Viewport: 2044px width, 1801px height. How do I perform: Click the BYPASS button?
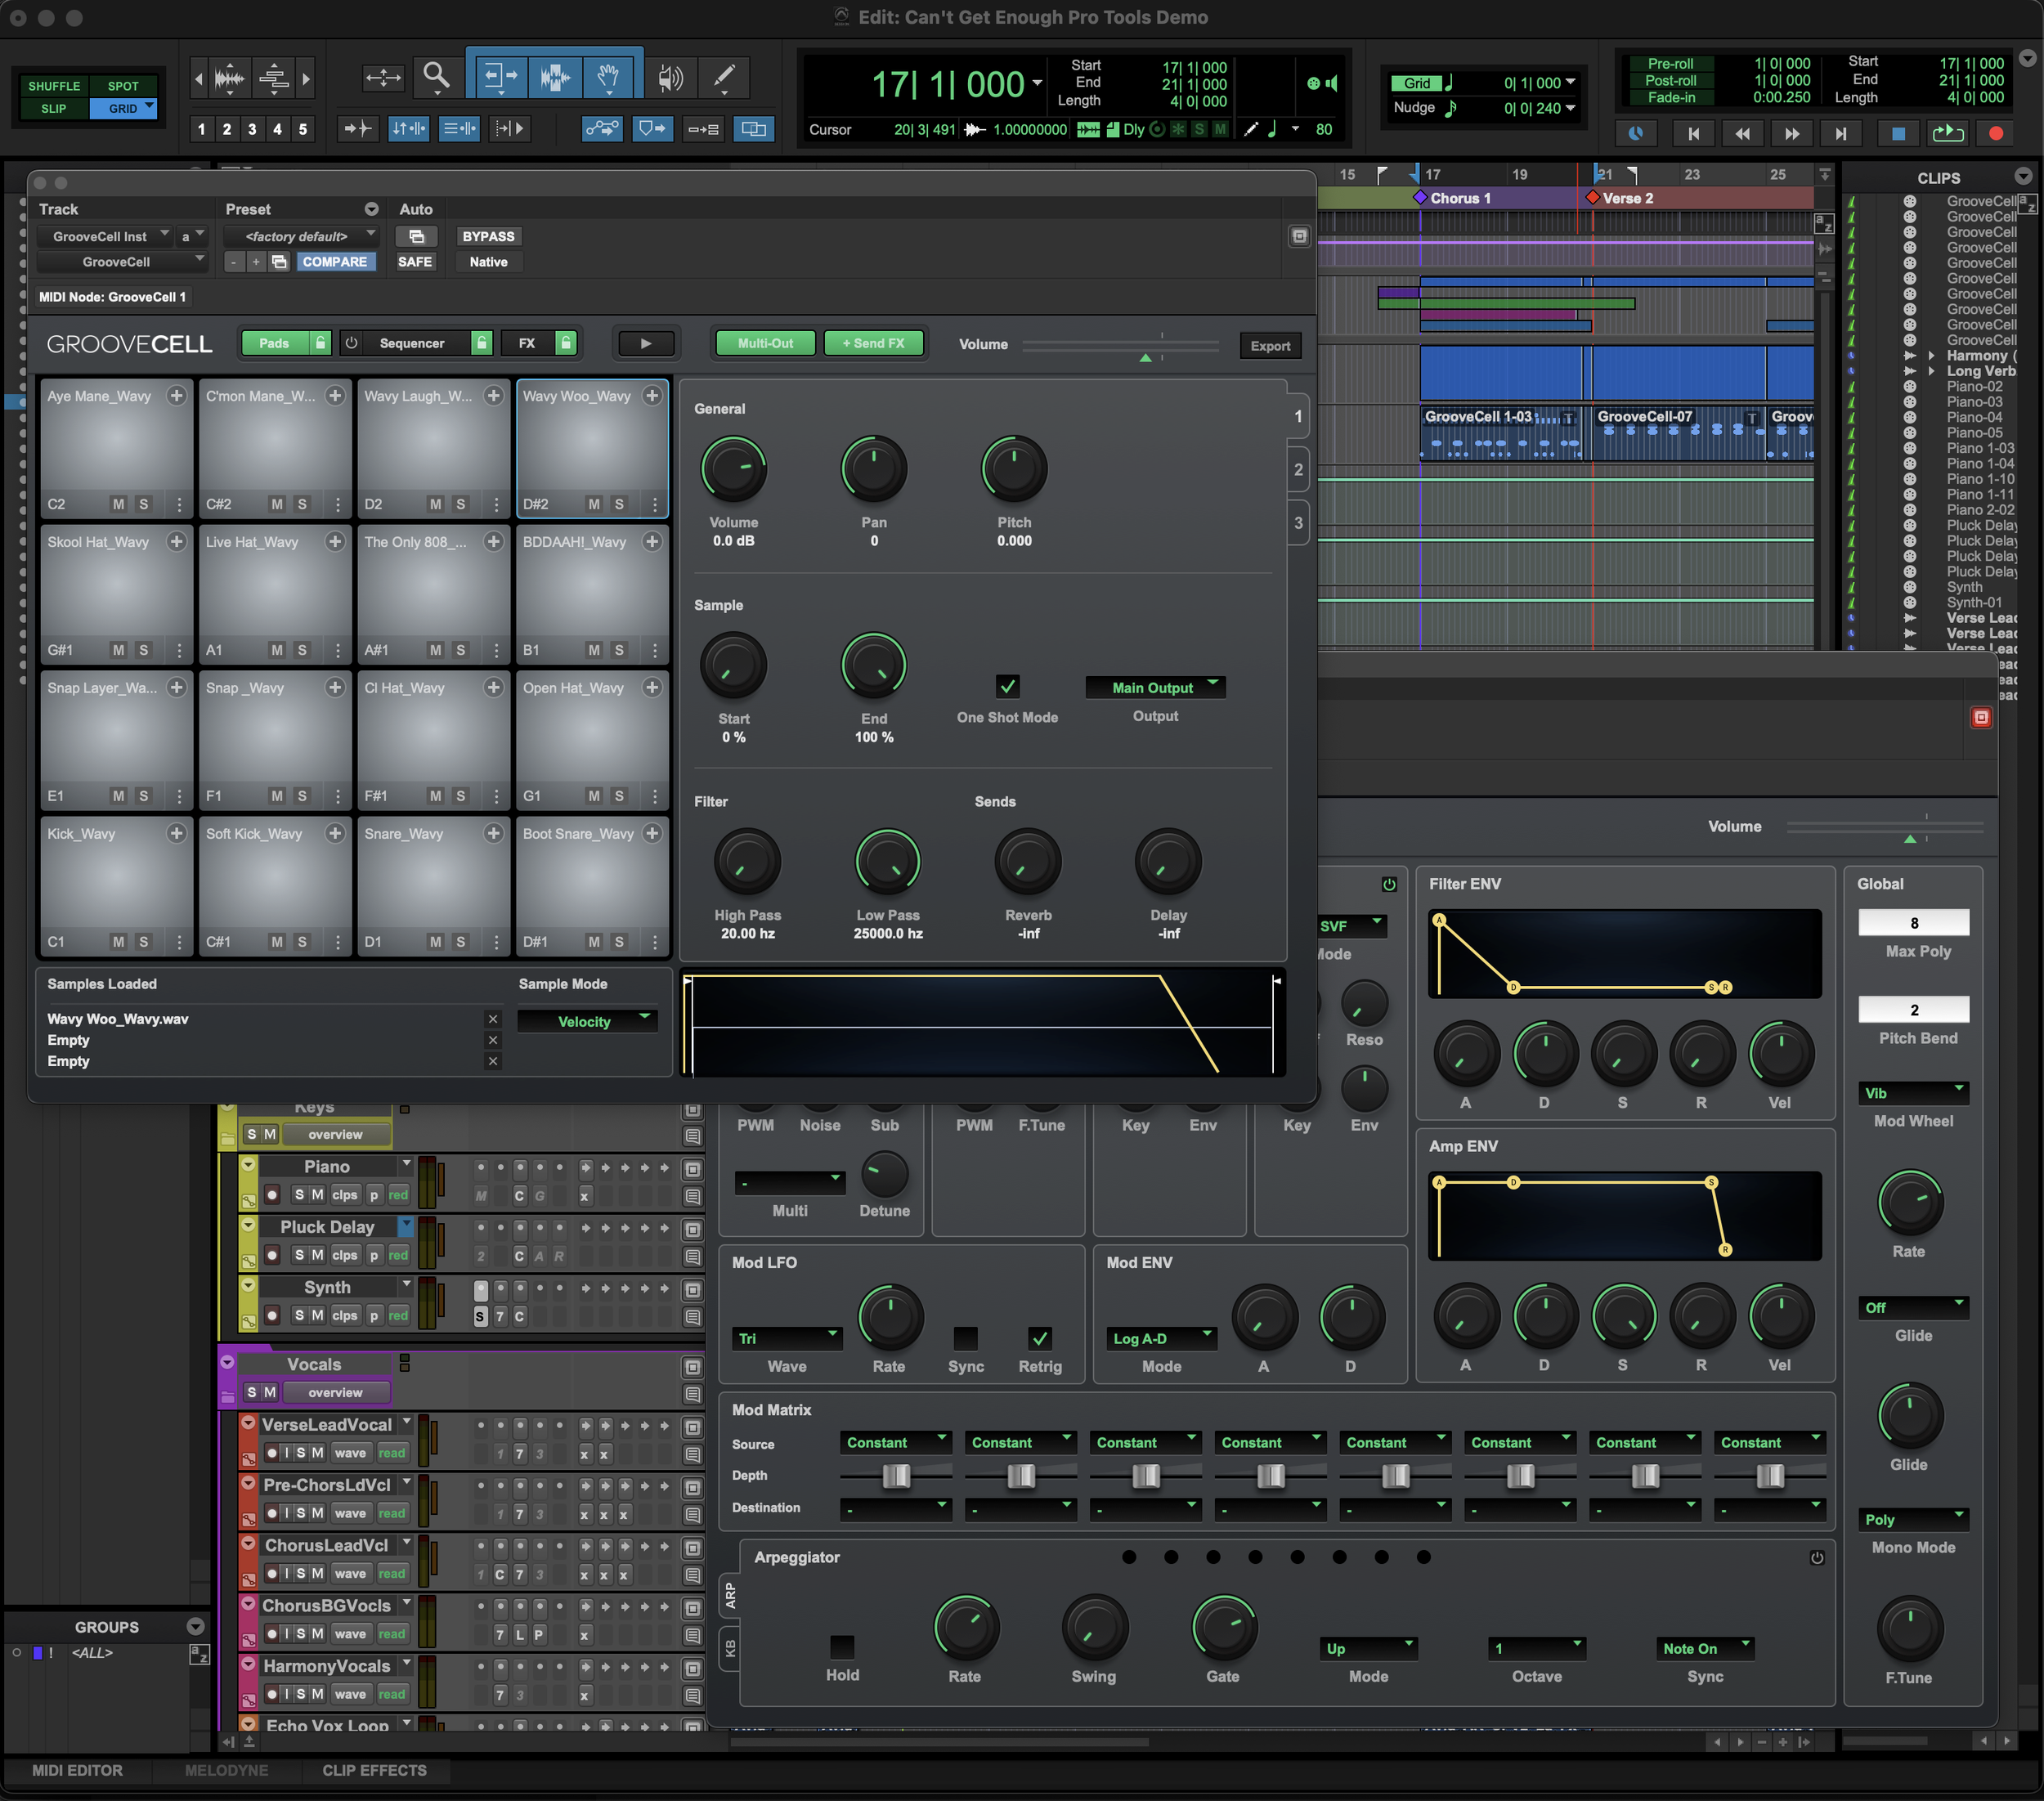coord(488,237)
